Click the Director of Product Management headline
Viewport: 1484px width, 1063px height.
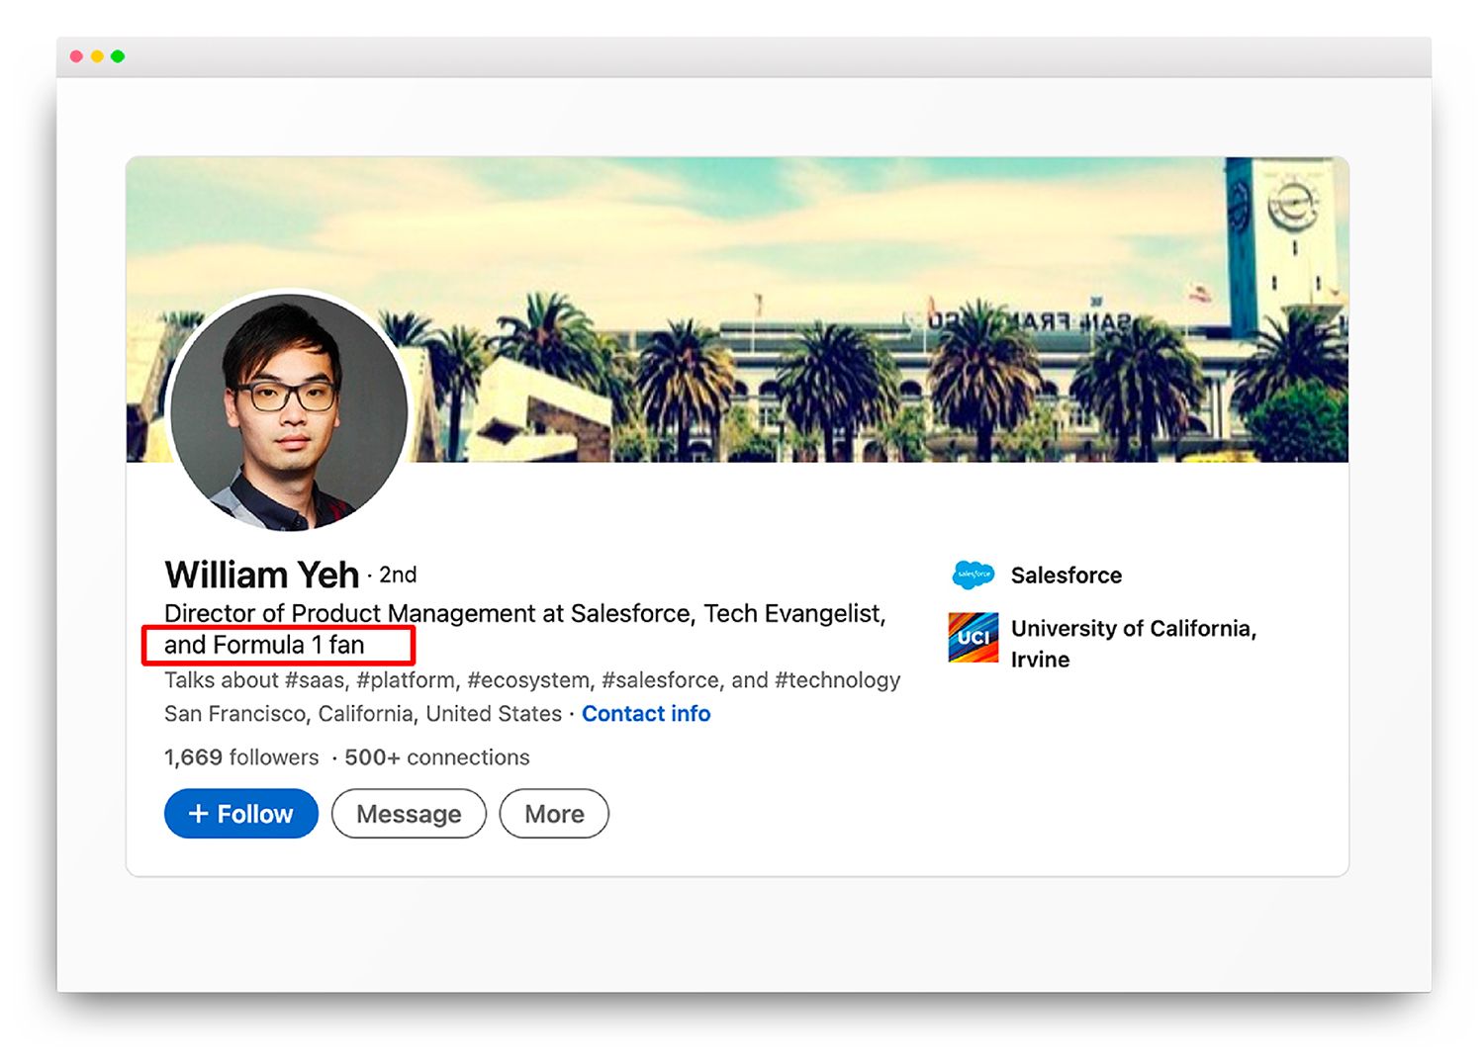(x=525, y=629)
